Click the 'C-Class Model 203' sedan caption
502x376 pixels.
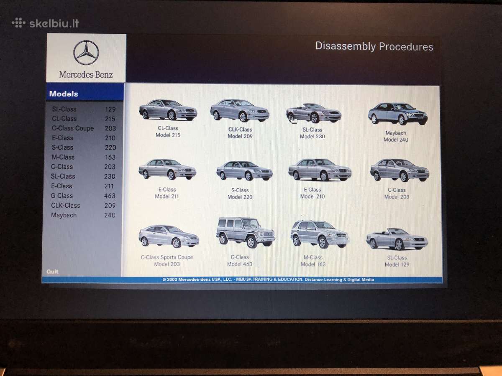tap(397, 193)
